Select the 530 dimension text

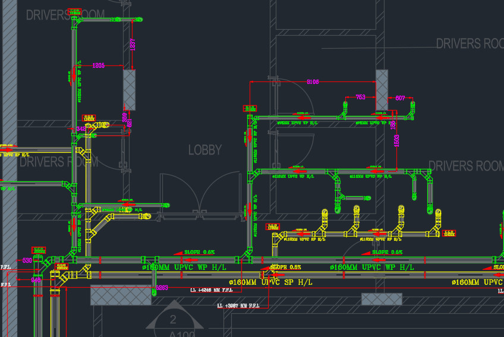click(x=27, y=260)
